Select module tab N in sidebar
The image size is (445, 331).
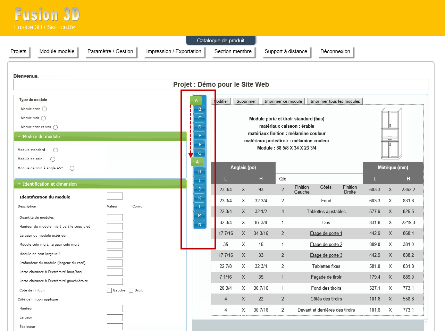[200, 224]
